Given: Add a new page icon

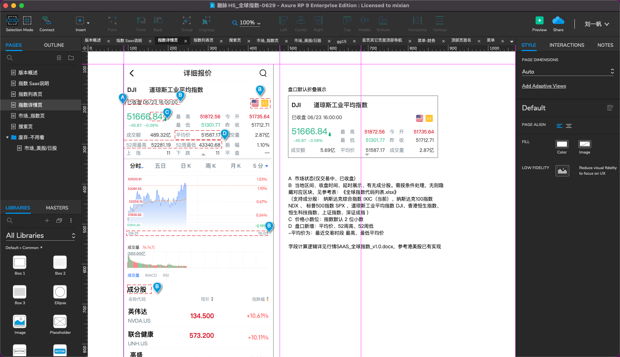Looking at the screenshot, I should pyautogui.click(x=59, y=58).
